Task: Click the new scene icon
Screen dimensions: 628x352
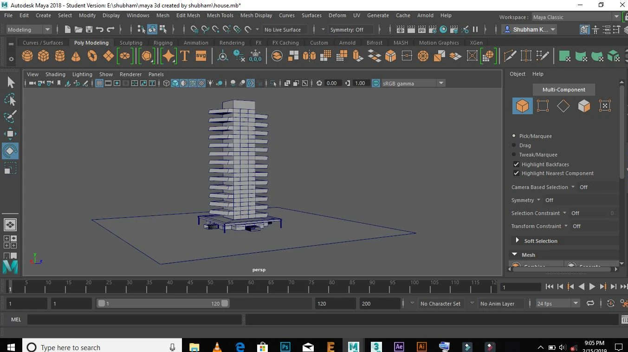Action: (68, 29)
